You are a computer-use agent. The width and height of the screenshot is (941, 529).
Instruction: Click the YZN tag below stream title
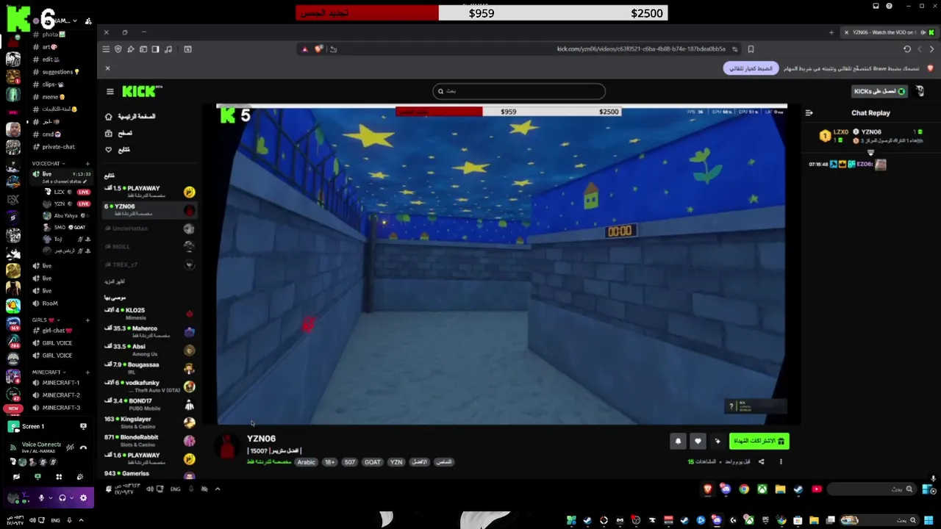pos(396,462)
